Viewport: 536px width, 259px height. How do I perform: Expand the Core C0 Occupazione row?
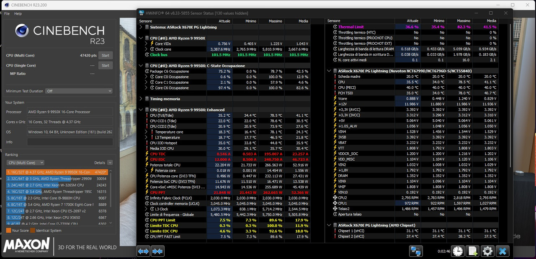coord(146,77)
